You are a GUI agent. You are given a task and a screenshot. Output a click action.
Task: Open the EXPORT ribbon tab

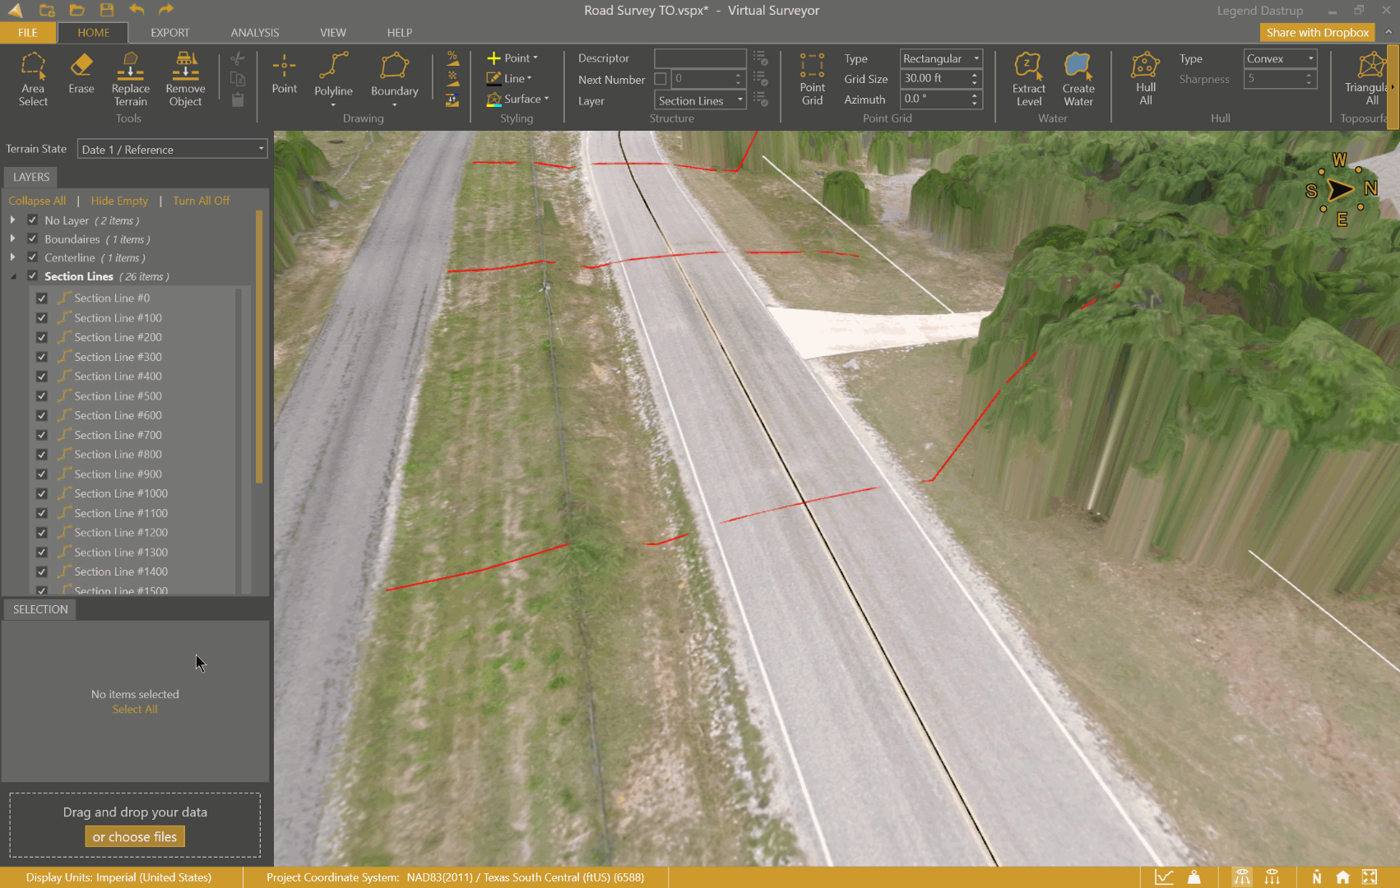169,33
